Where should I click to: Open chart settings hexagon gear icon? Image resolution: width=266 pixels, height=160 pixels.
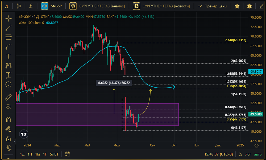256,145
